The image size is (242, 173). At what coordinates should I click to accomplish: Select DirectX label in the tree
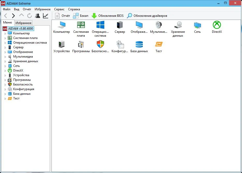[18, 70]
